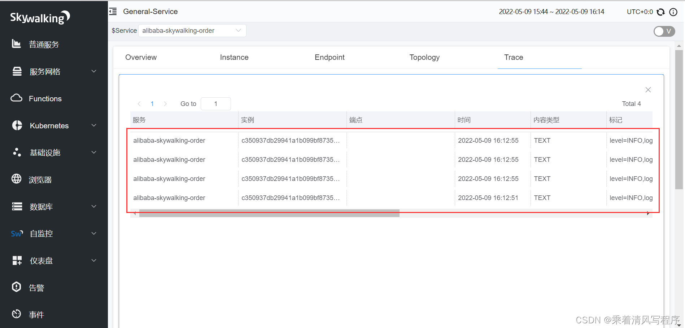The image size is (685, 328).
Task: Switch to the Endpoint tab
Action: click(x=330, y=57)
